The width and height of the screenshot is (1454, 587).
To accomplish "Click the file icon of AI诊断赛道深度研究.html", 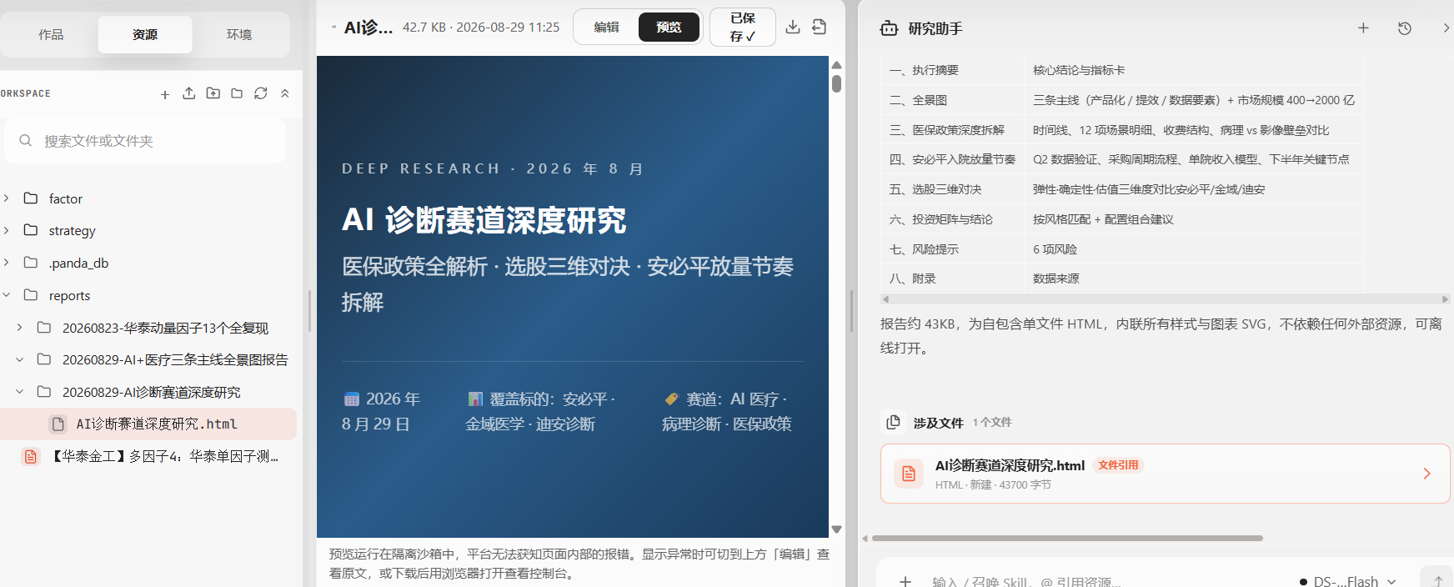I will [x=58, y=424].
